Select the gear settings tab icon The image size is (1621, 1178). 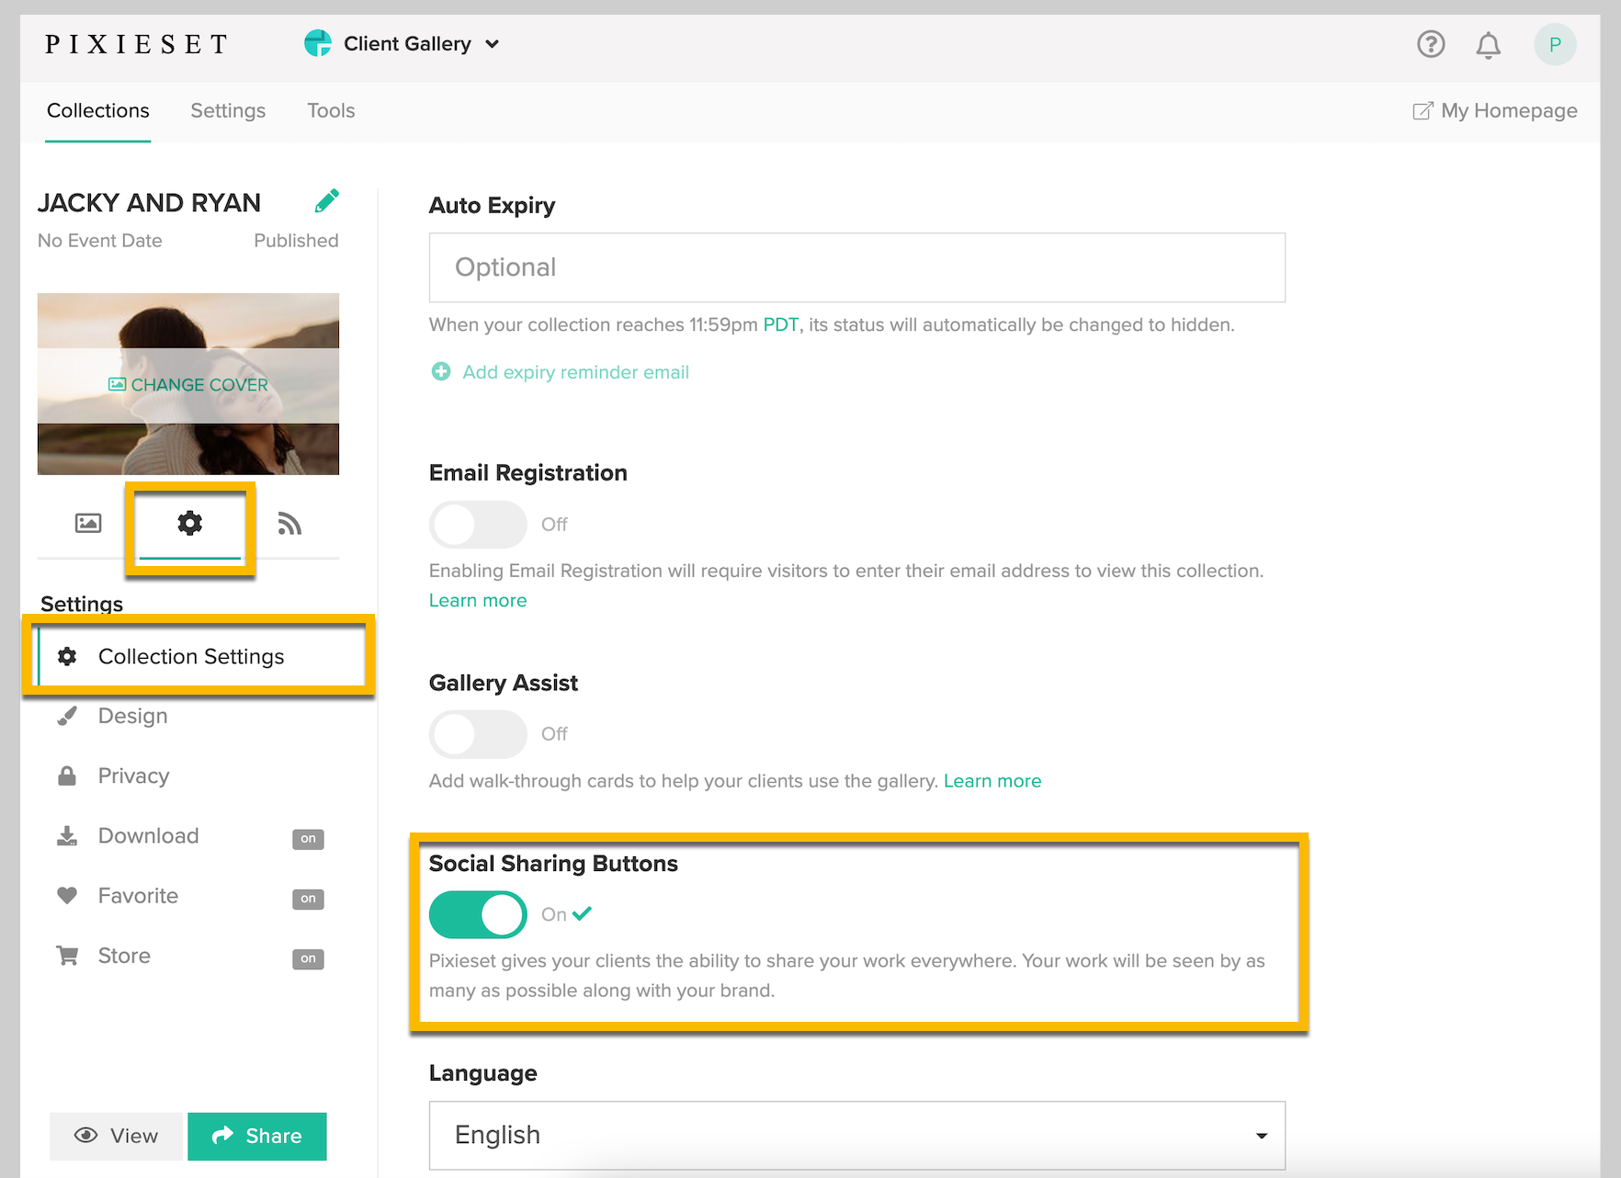click(190, 523)
